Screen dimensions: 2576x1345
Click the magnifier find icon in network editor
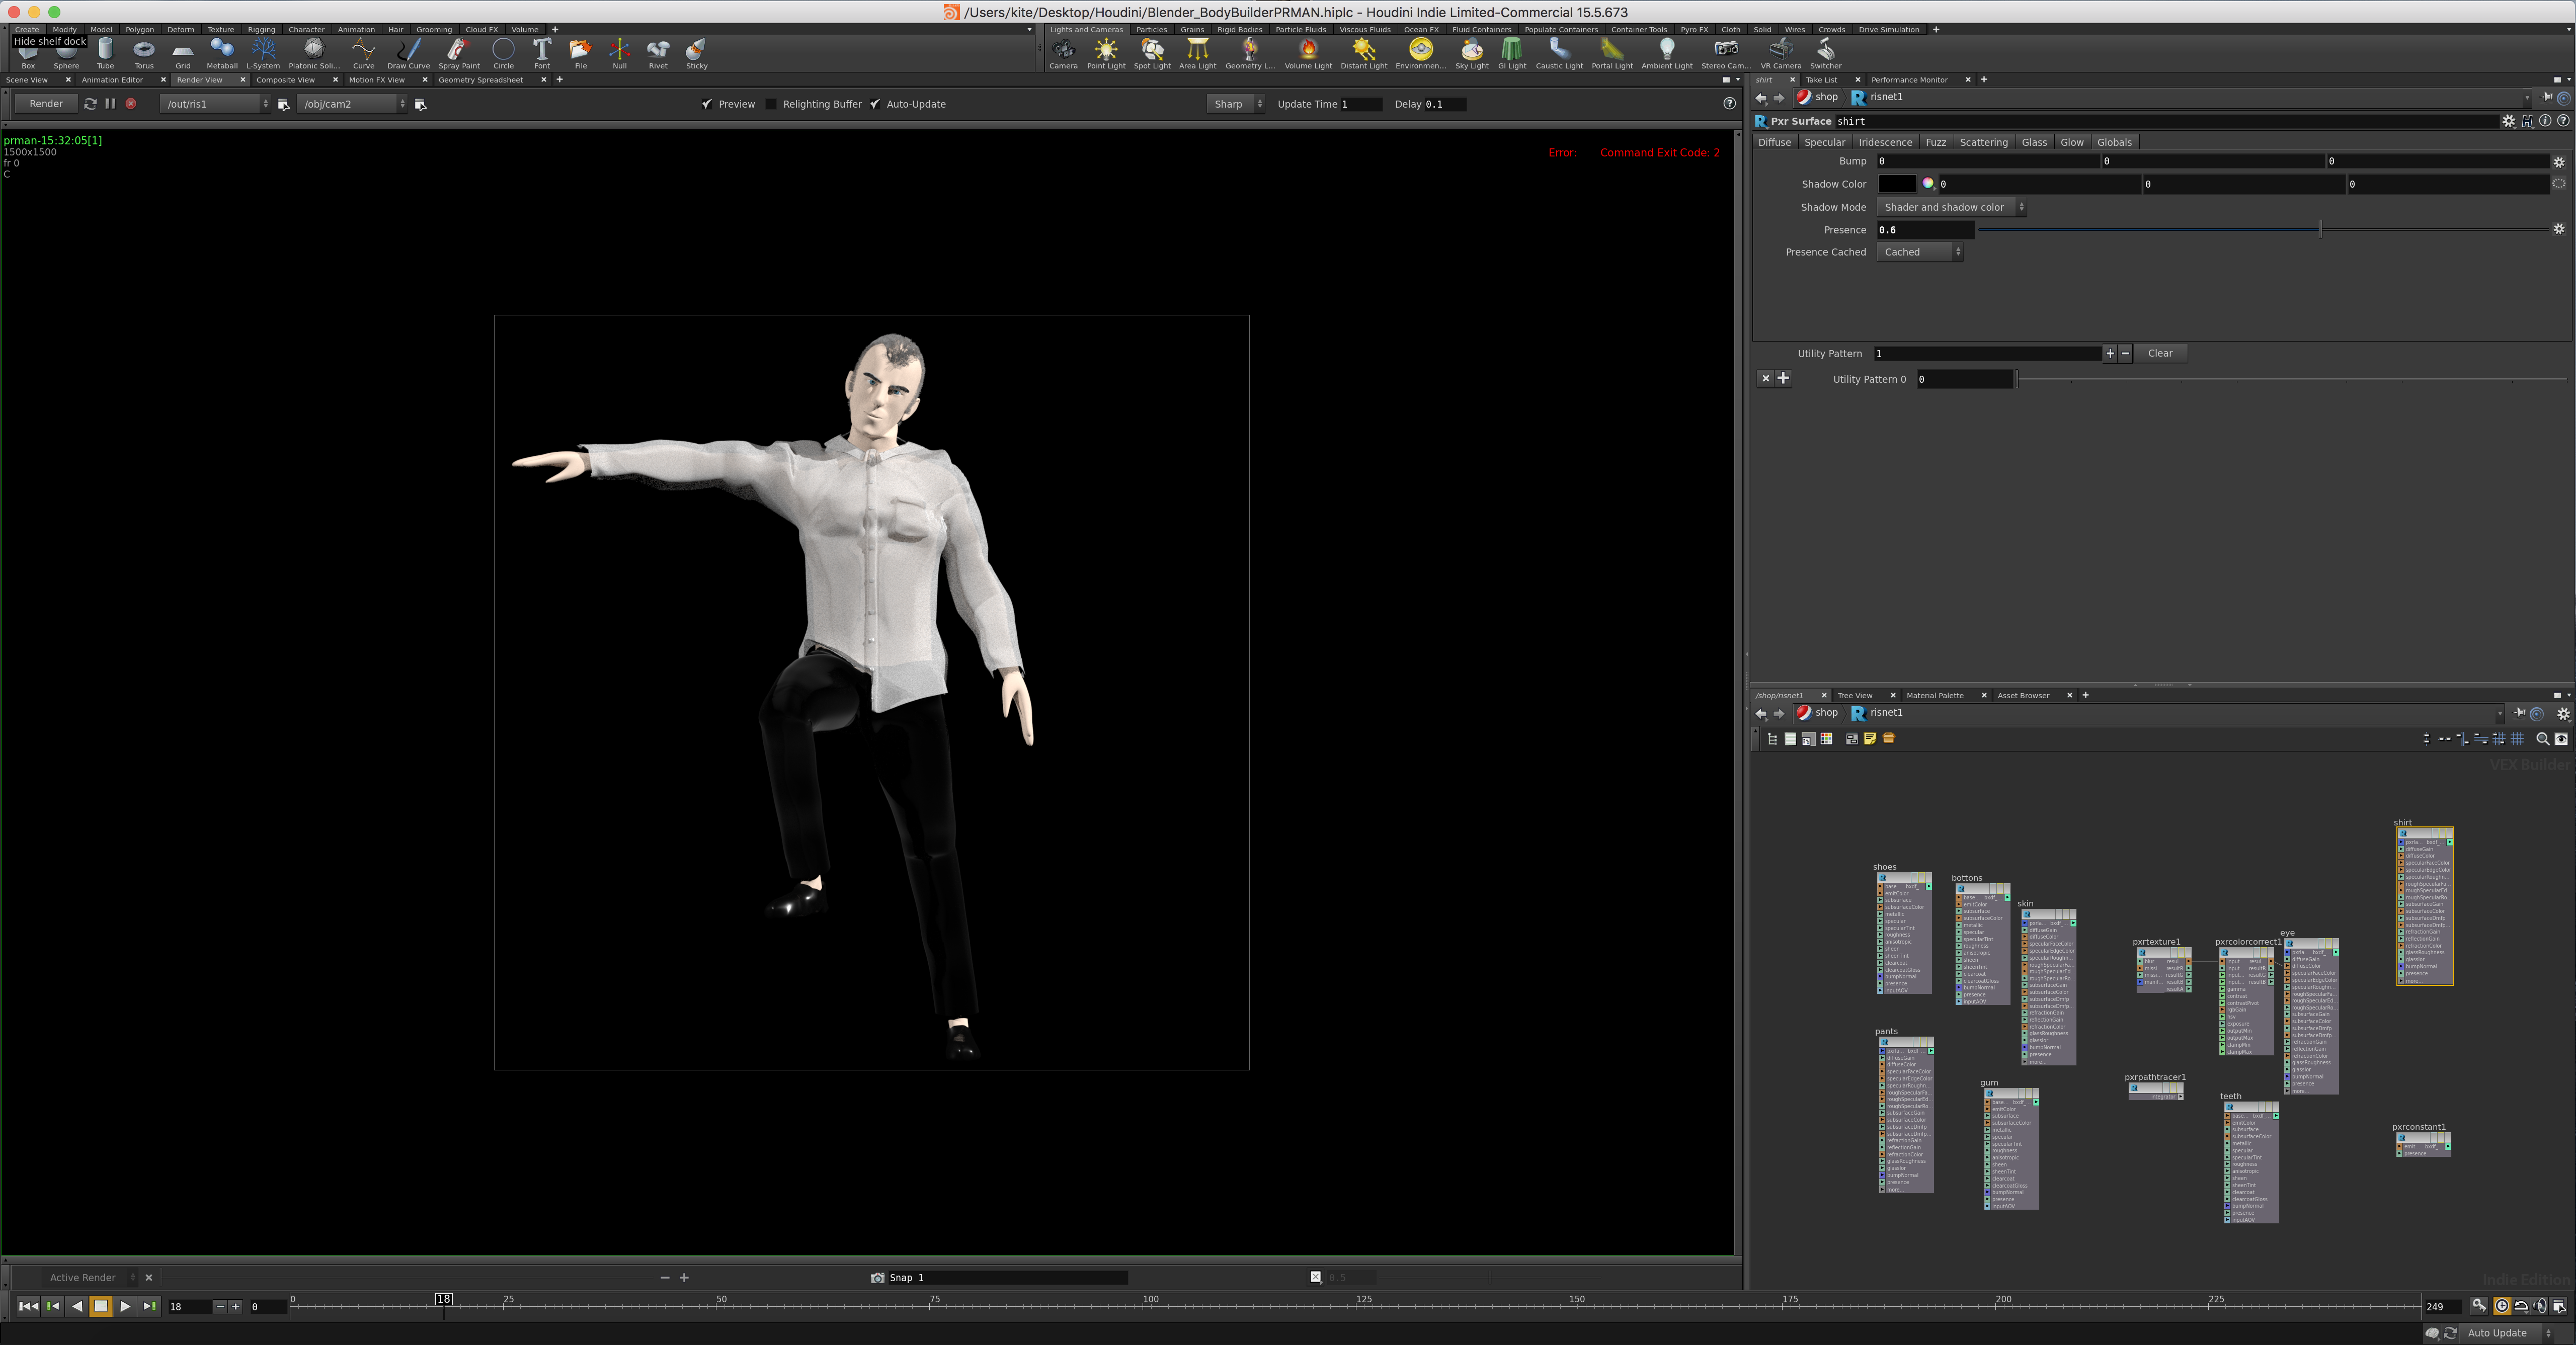[2542, 739]
